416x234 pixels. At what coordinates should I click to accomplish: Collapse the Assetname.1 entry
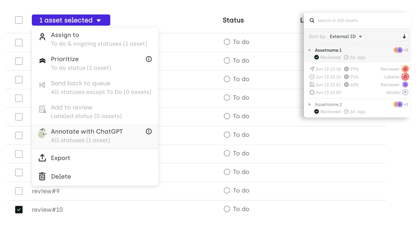[x=310, y=50]
